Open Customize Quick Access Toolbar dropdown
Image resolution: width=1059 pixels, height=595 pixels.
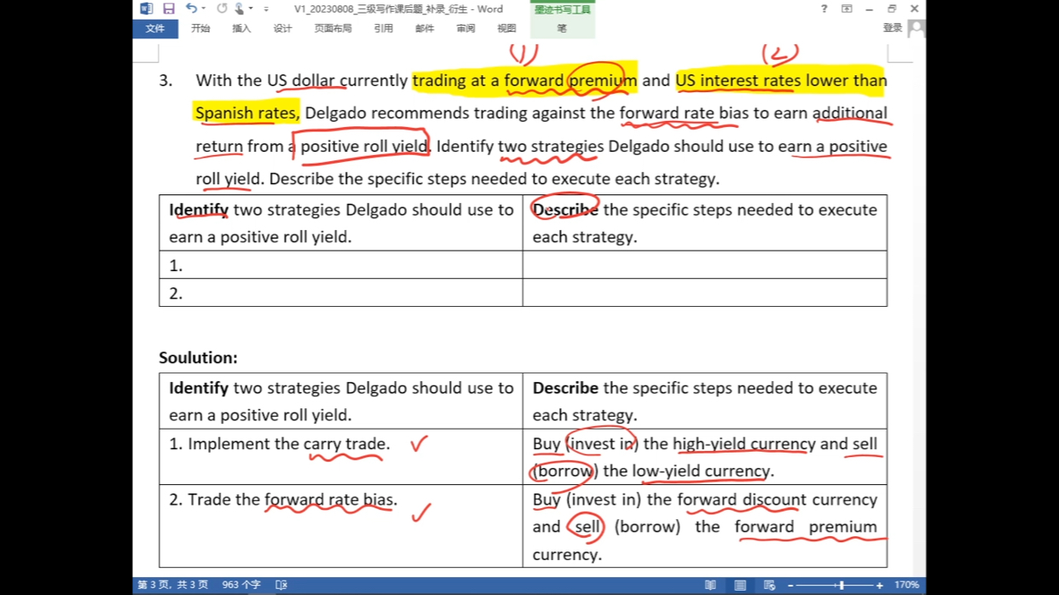coord(266,9)
